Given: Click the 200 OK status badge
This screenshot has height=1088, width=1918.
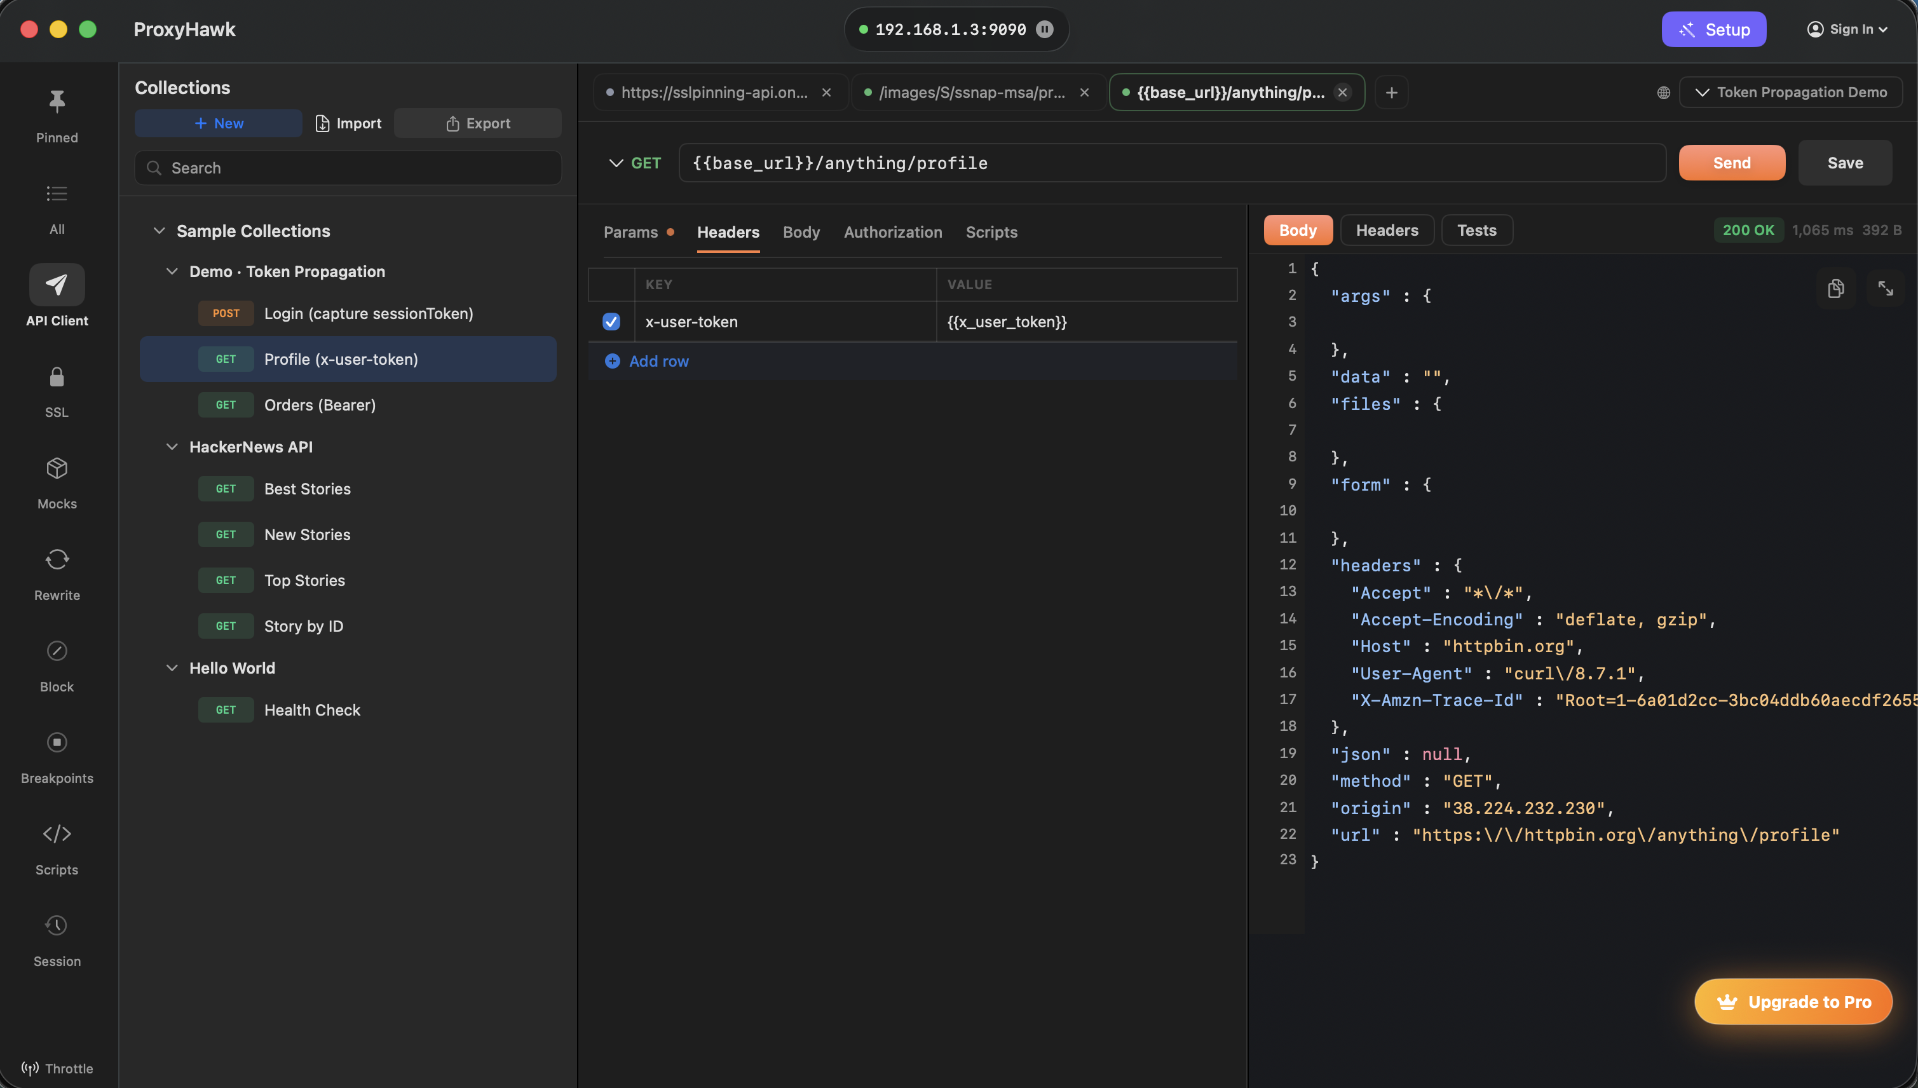Looking at the screenshot, I should [1748, 230].
